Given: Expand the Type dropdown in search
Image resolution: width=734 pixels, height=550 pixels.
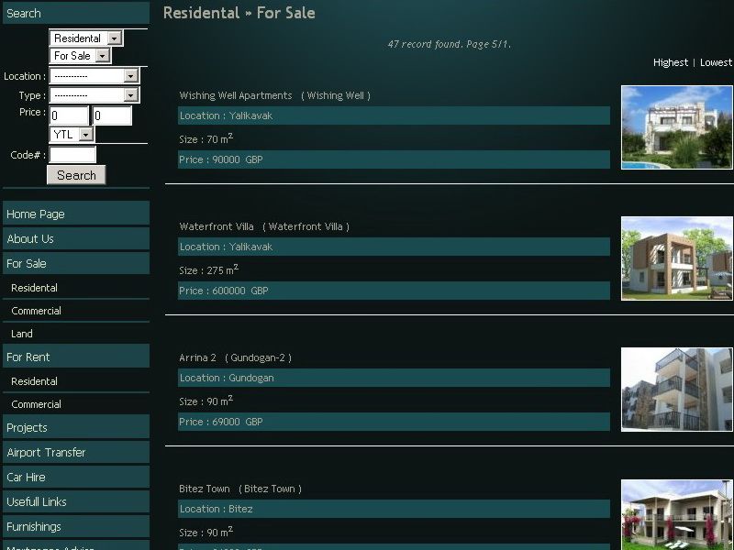Looking at the screenshot, I should coord(95,95).
